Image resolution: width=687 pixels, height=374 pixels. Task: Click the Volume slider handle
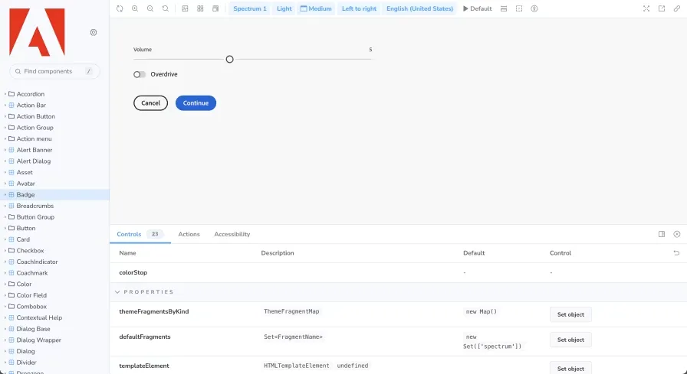229,59
